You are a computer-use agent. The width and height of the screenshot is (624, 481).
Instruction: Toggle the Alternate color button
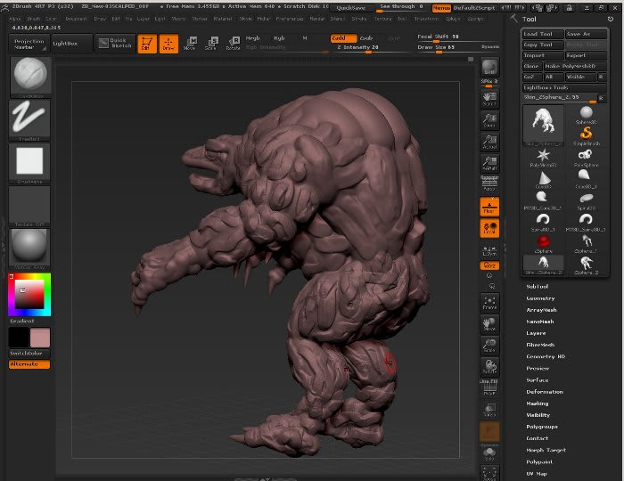[x=29, y=364]
